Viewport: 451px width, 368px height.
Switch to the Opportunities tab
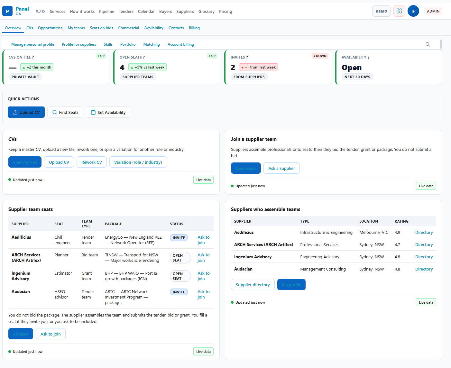(x=50, y=28)
